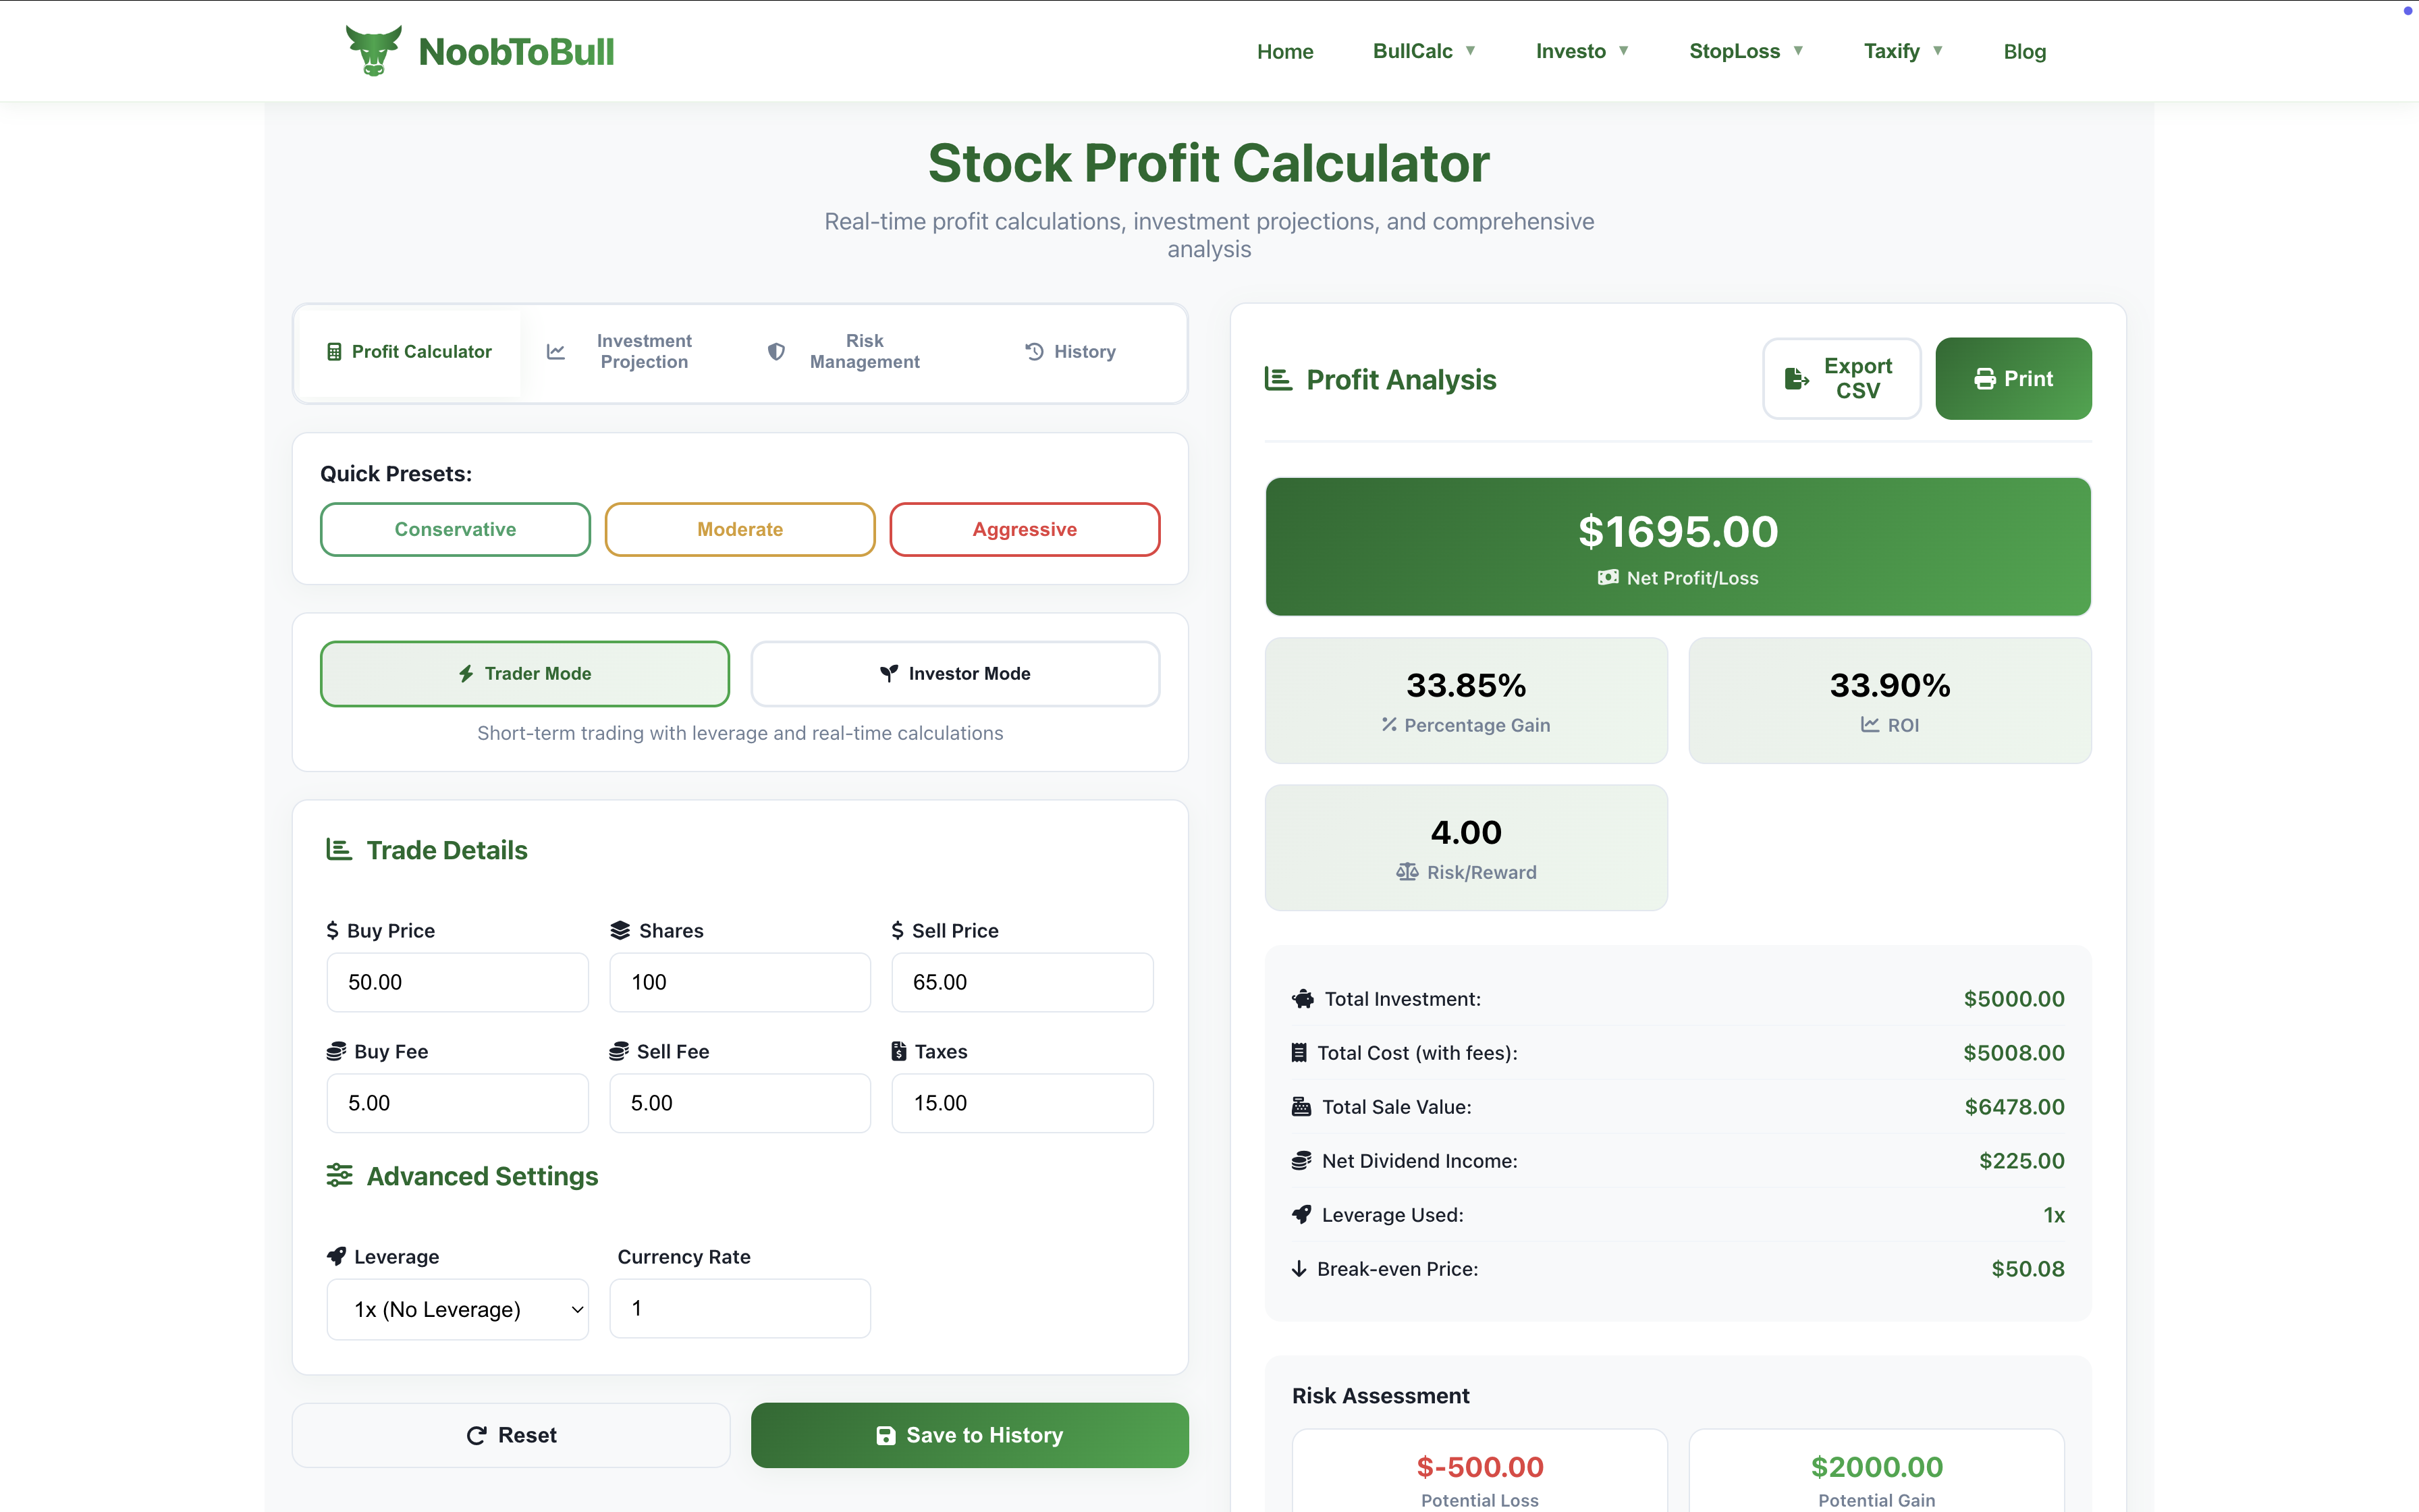Select the Moderate quick preset
This screenshot has width=2419, height=1512.
point(740,529)
